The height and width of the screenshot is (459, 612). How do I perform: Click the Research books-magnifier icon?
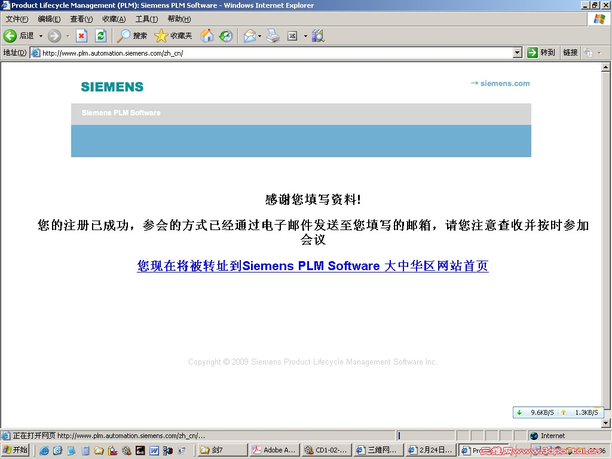click(318, 36)
